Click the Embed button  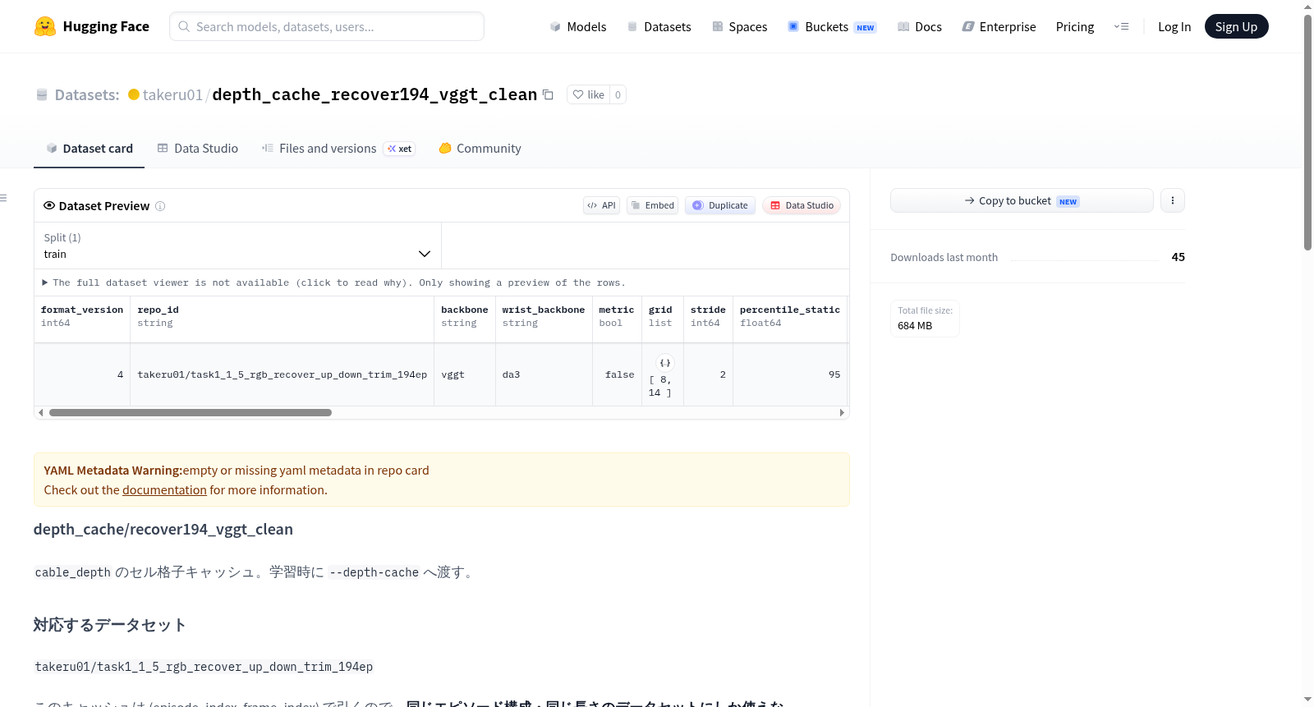pyautogui.click(x=652, y=205)
